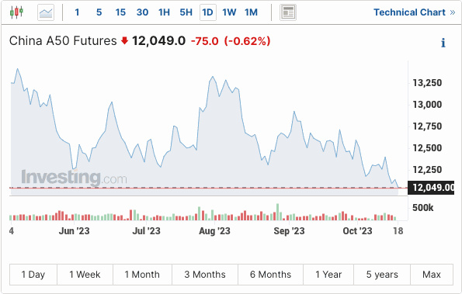Select the 5 minute interval

pyautogui.click(x=99, y=12)
